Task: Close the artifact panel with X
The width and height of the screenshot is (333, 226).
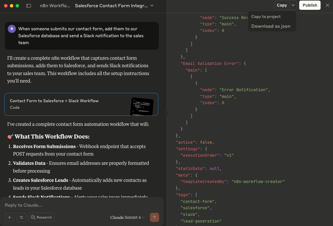Action: coord(328,5)
